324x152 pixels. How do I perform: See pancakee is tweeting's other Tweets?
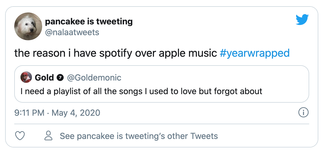pyautogui.click(x=139, y=136)
